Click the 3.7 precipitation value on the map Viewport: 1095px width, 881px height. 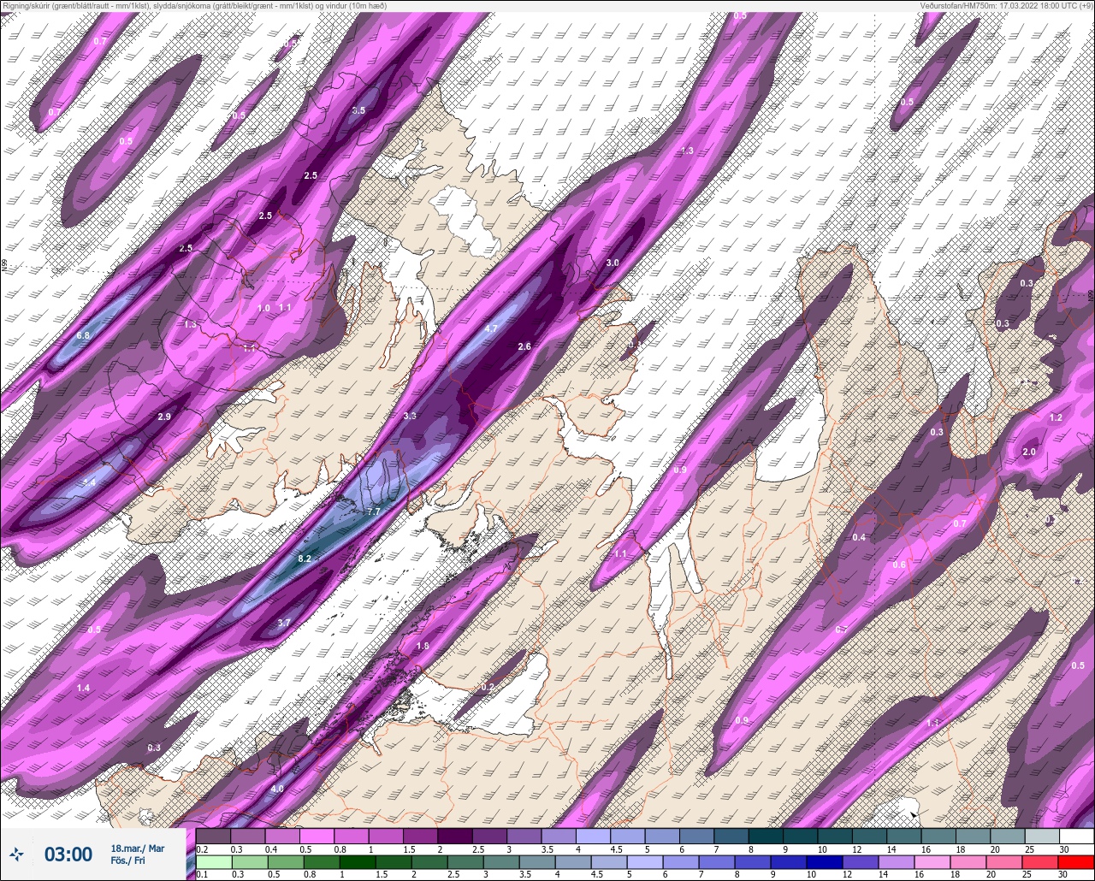click(285, 623)
